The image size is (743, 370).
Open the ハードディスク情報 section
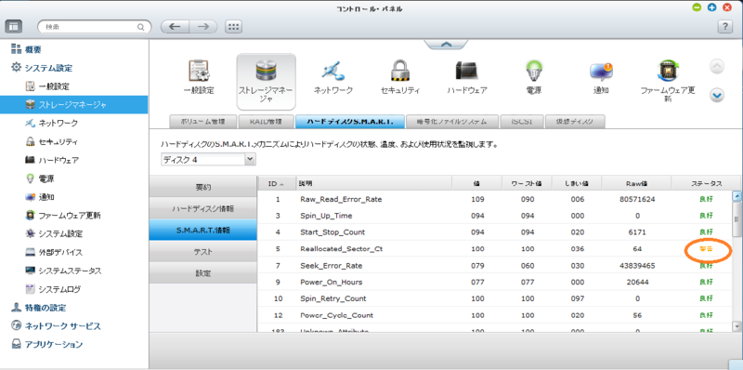click(202, 209)
